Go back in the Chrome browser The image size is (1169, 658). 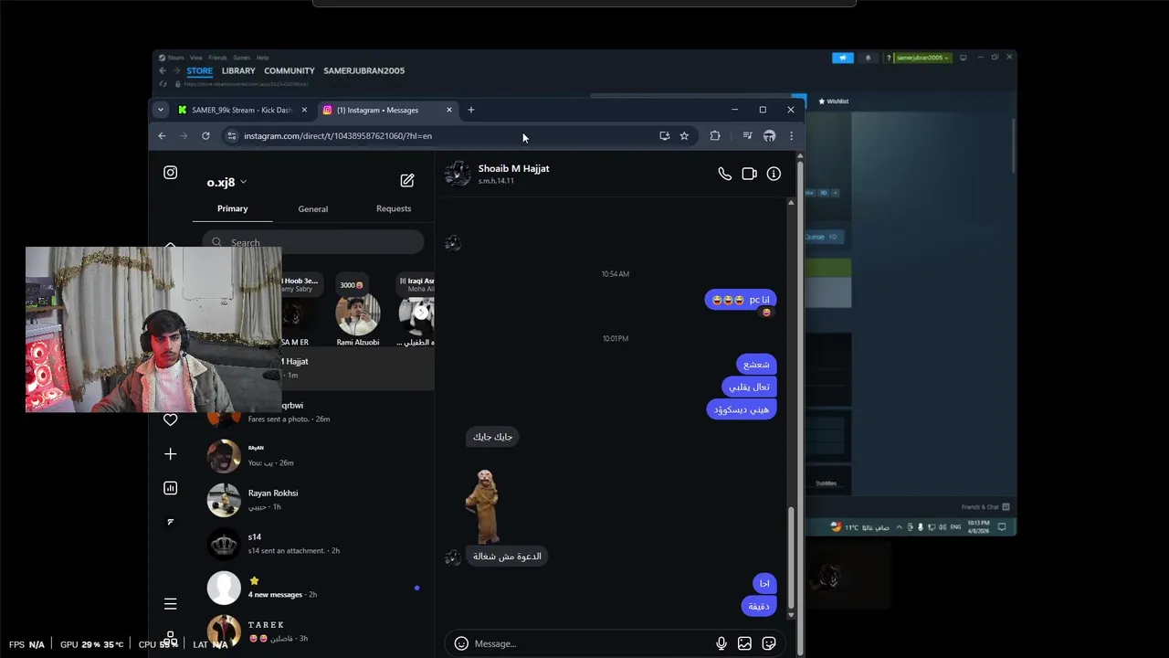[162, 136]
